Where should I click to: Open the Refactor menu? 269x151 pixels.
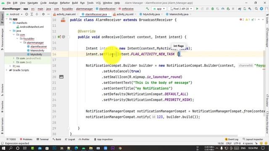click(x=65, y=3)
